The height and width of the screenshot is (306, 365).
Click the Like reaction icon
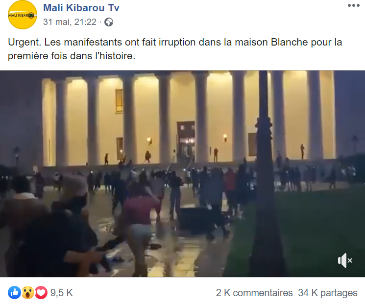(14, 292)
